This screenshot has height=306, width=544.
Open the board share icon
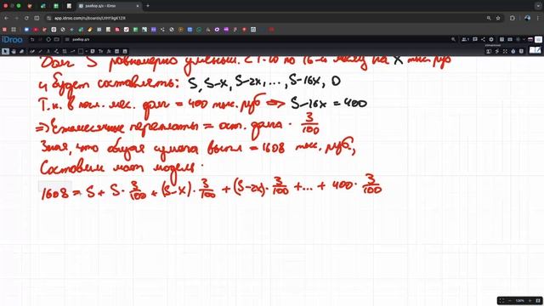483,40
